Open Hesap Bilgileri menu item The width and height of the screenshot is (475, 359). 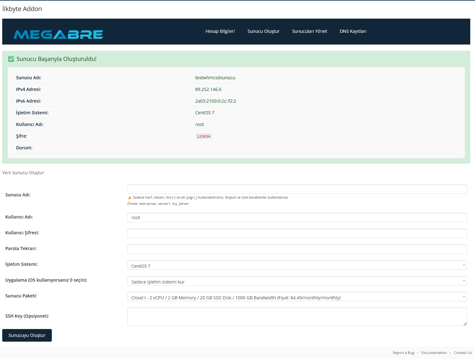[x=220, y=31]
